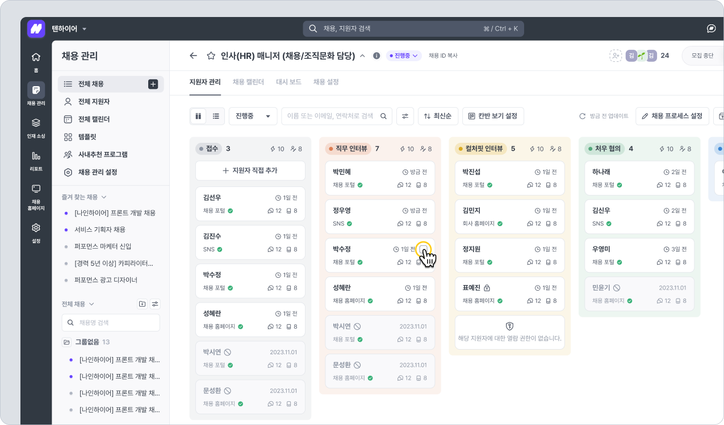Screen dimensions: 724x425
Task: Open 김민지 applicant card
Action: 510,216
